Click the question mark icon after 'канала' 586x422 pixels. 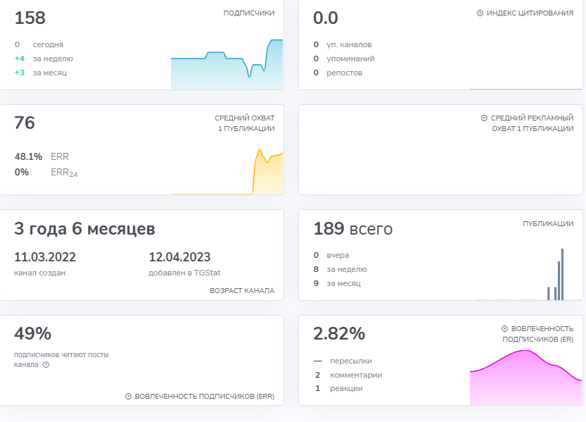46,365
